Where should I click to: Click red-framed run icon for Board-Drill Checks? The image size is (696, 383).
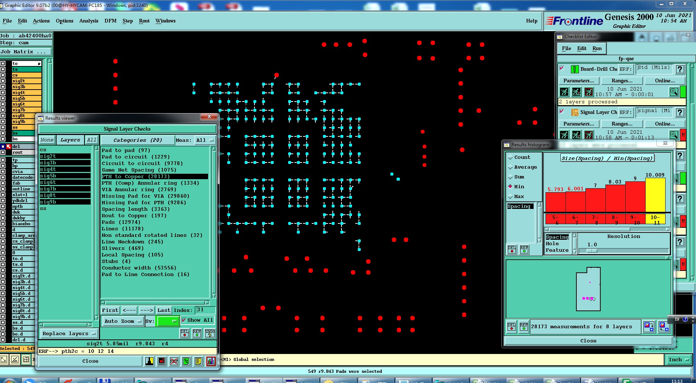point(589,92)
